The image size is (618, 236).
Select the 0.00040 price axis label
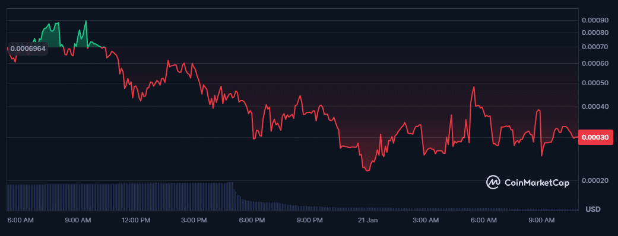click(x=595, y=107)
